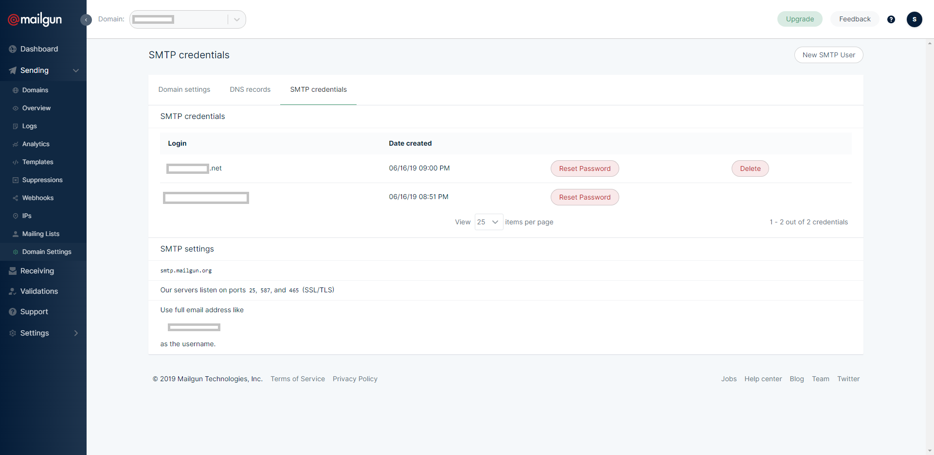Viewport: 934px width, 455px height.
Task: Click the Feedback button
Action: 855,19
